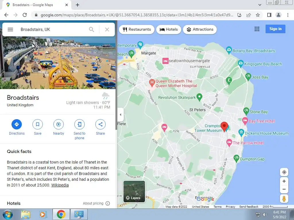Open the Wikipedia link

point(60,185)
